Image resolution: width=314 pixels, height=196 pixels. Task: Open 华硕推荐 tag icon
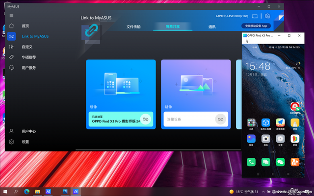point(11,57)
